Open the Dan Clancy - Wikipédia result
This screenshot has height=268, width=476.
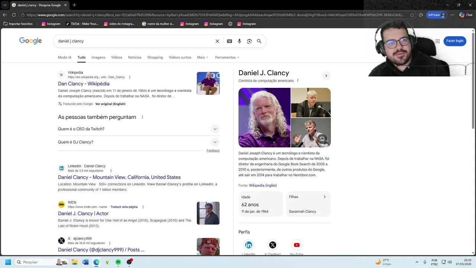pyautogui.click(x=84, y=84)
